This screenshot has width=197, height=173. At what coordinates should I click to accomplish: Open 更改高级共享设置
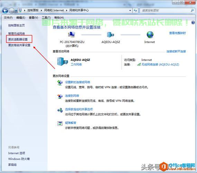coord(19,45)
